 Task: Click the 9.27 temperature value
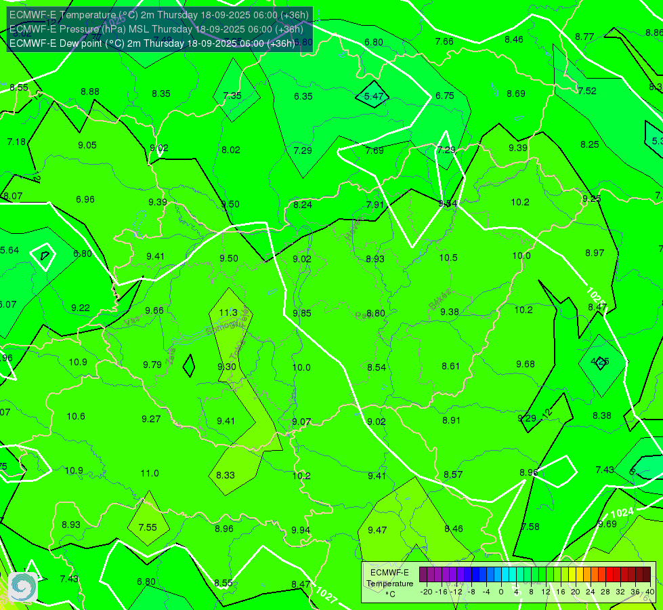pyautogui.click(x=151, y=419)
